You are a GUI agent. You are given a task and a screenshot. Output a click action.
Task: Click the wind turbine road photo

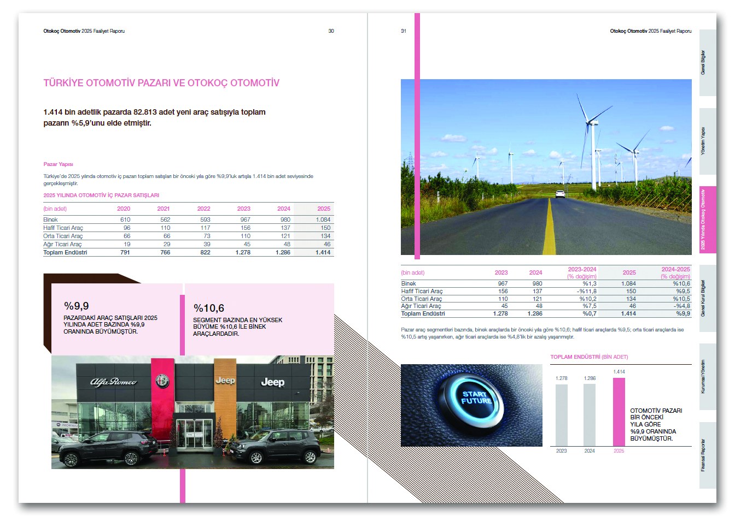pyautogui.click(x=546, y=167)
